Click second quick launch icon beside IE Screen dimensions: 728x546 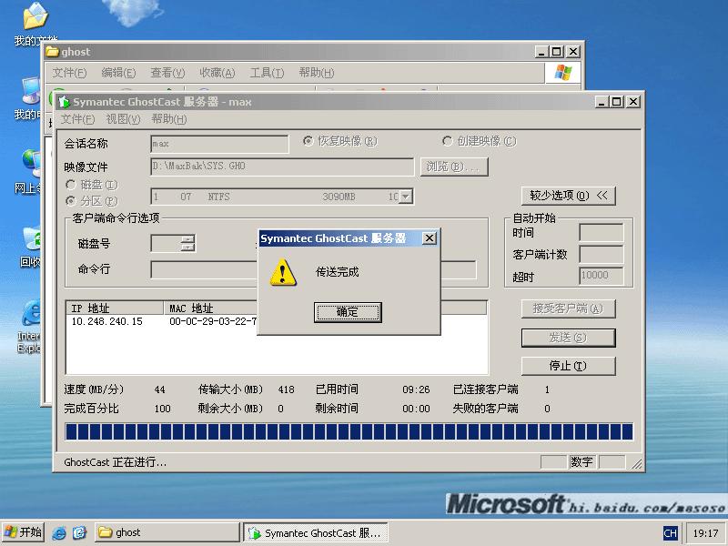pos(80,532)
